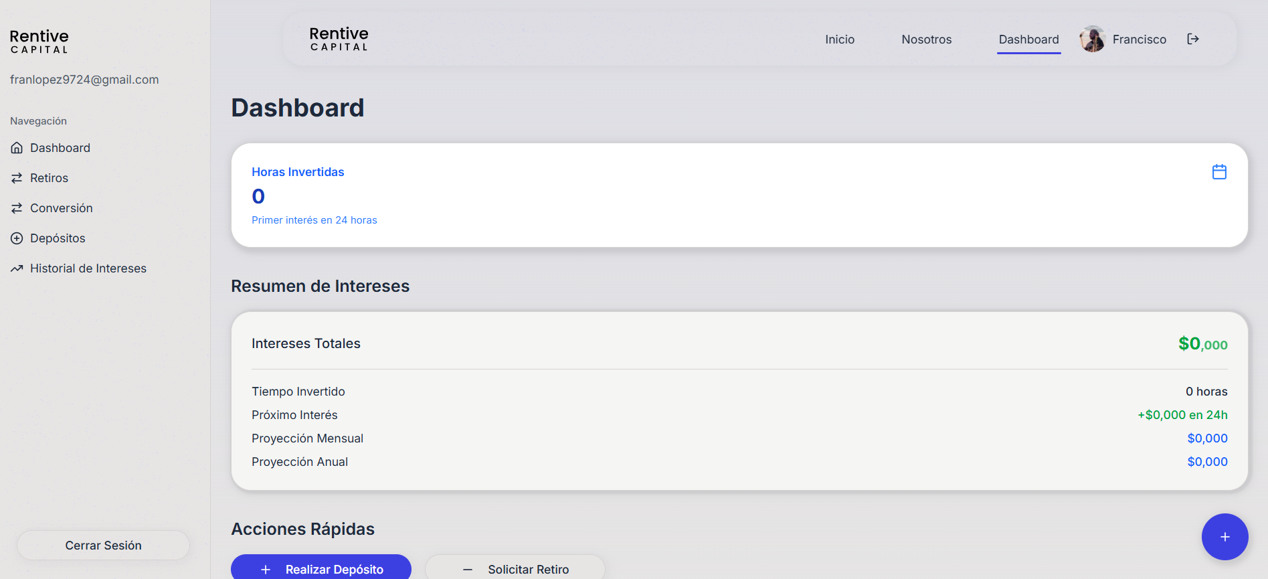Click the Horas Invertidas label

[x=298, y=172]
